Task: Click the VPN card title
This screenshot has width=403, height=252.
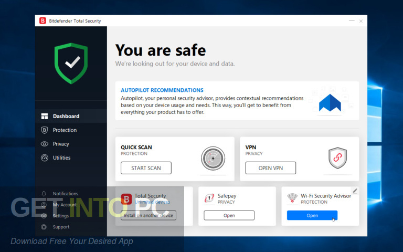Action: click(x=251, y=148)
